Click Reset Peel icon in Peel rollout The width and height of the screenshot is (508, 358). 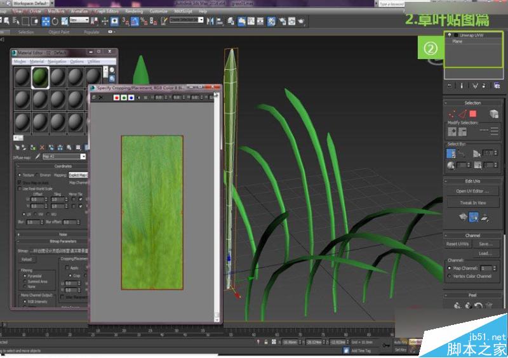coord(478,305)
